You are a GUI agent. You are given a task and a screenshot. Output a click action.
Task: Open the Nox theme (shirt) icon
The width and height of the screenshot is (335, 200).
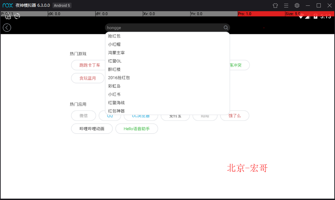pos(275,5)
